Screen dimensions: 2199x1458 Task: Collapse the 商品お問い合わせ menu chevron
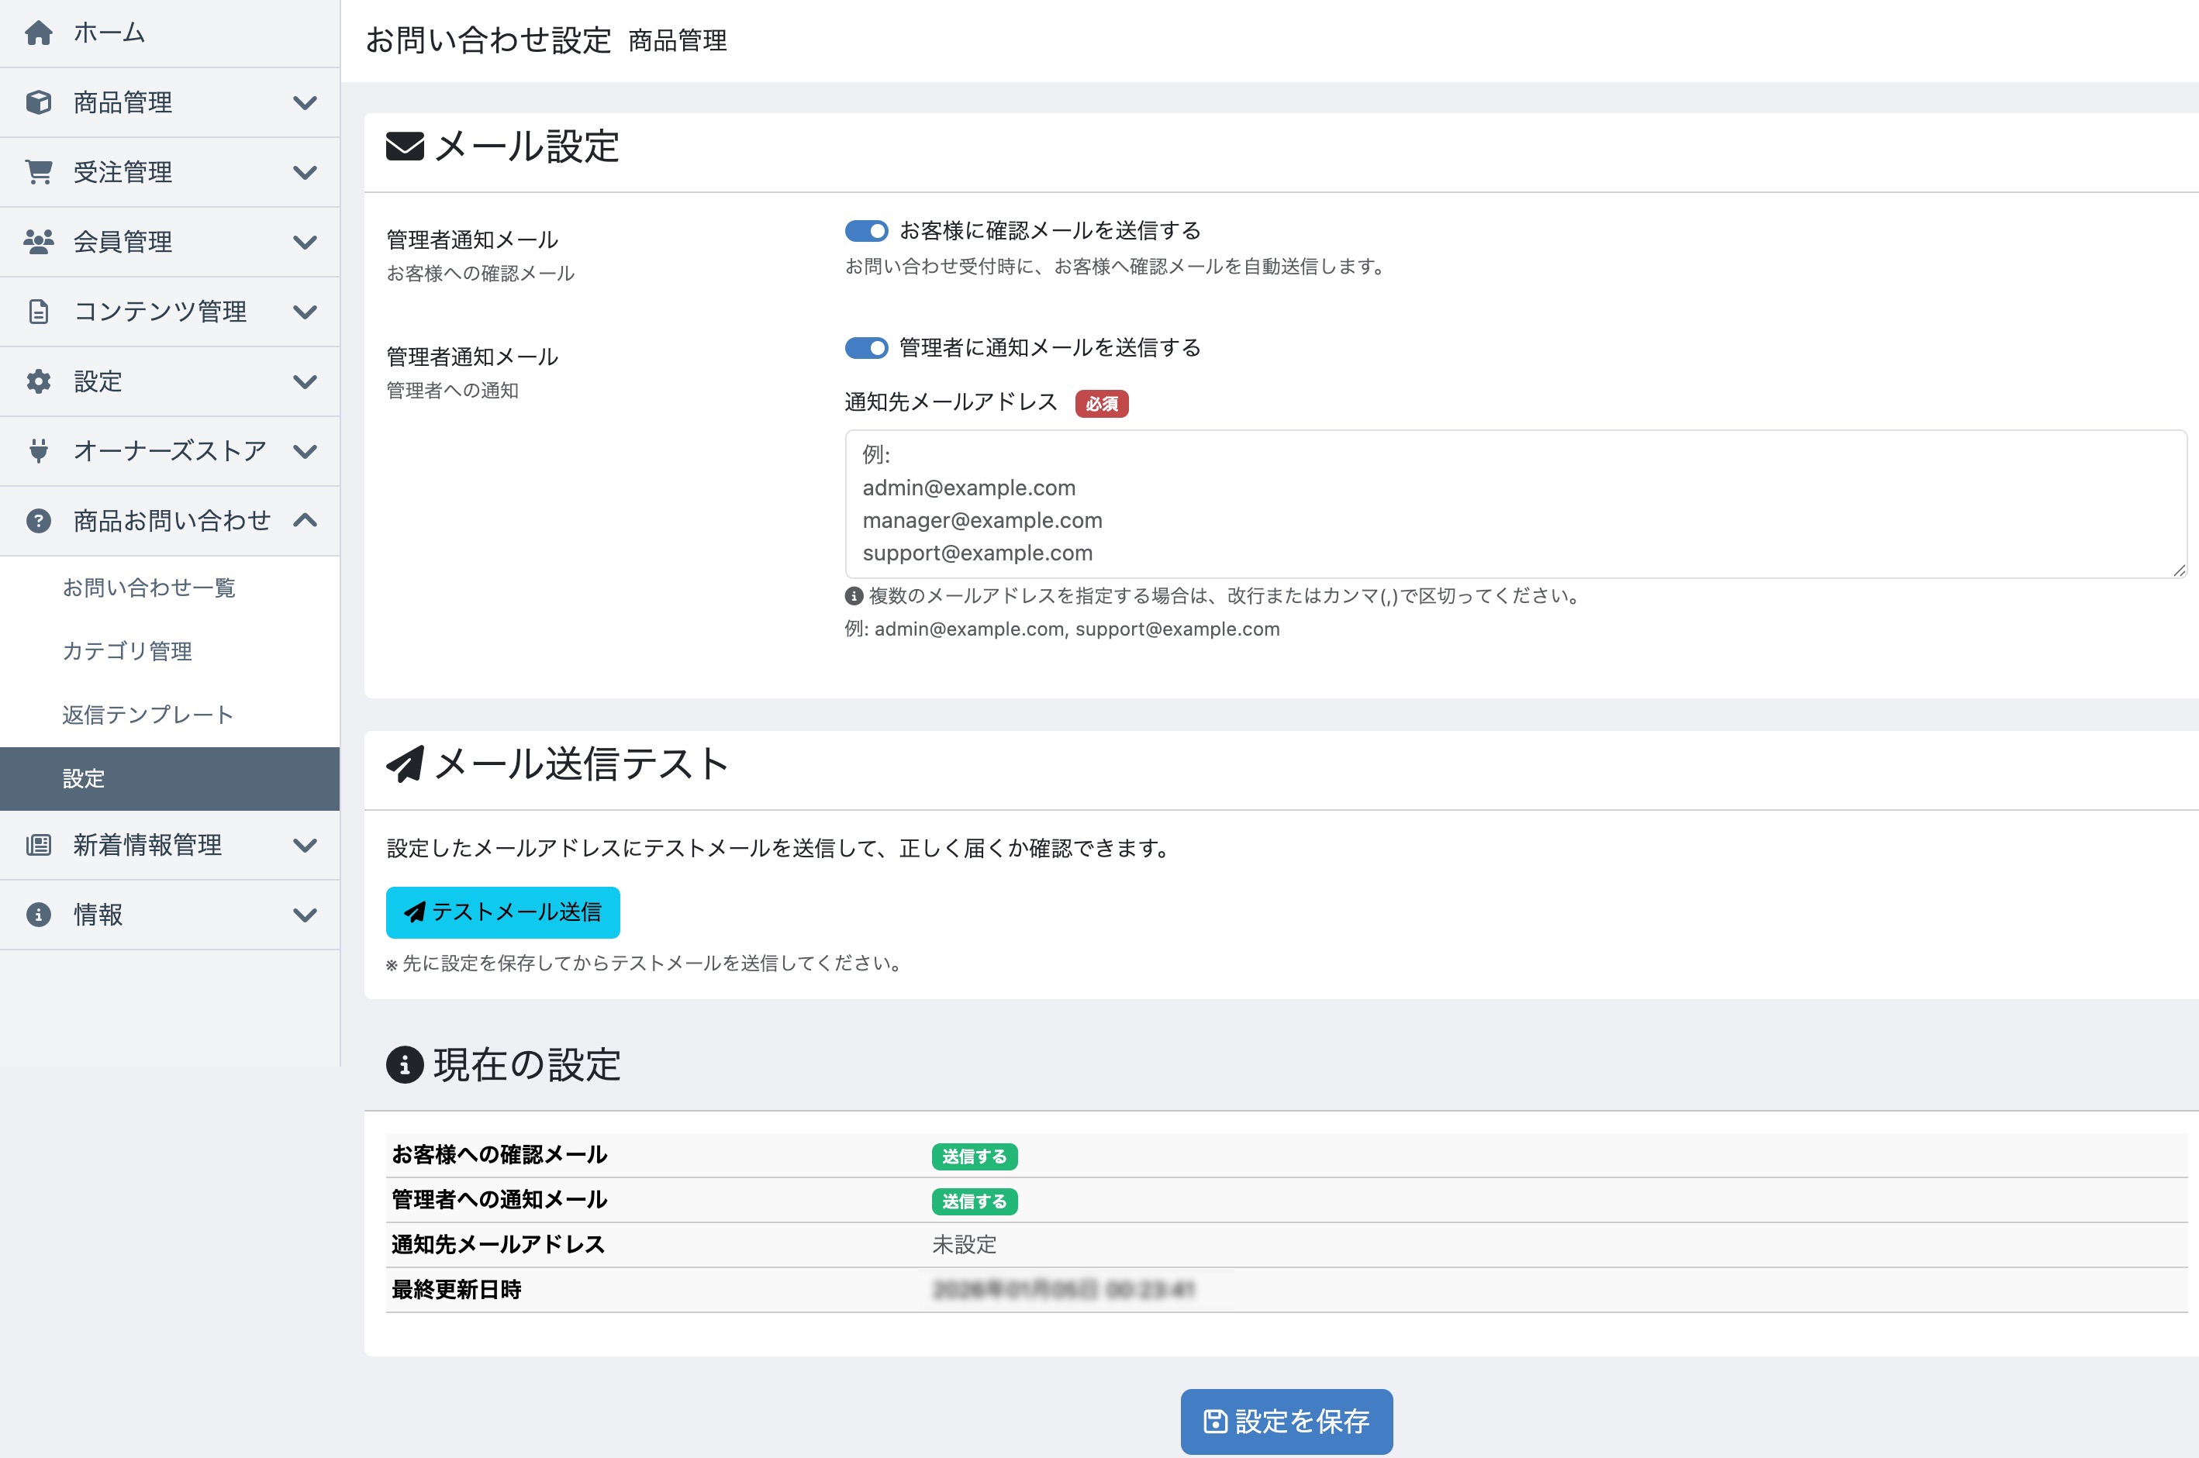[x=305, y=521]
